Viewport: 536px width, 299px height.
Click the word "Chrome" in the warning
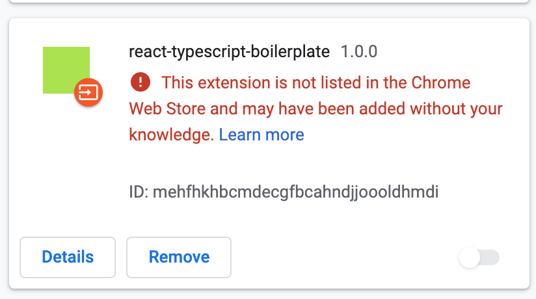(x=440, y=83)
